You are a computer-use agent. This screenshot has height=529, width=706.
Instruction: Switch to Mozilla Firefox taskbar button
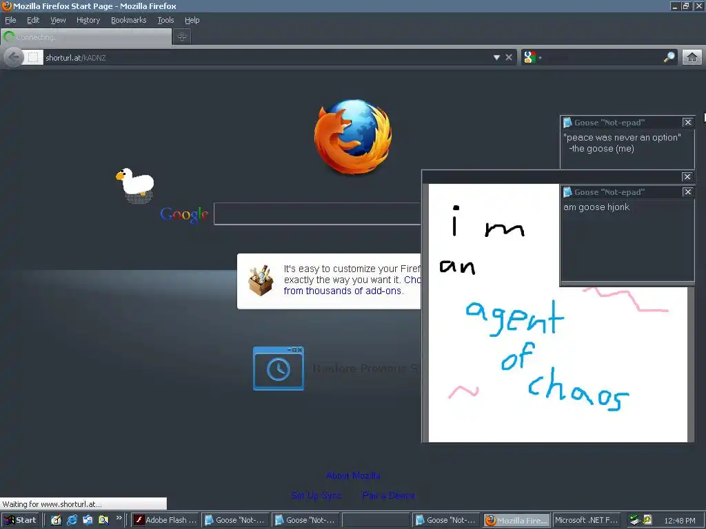516,520
